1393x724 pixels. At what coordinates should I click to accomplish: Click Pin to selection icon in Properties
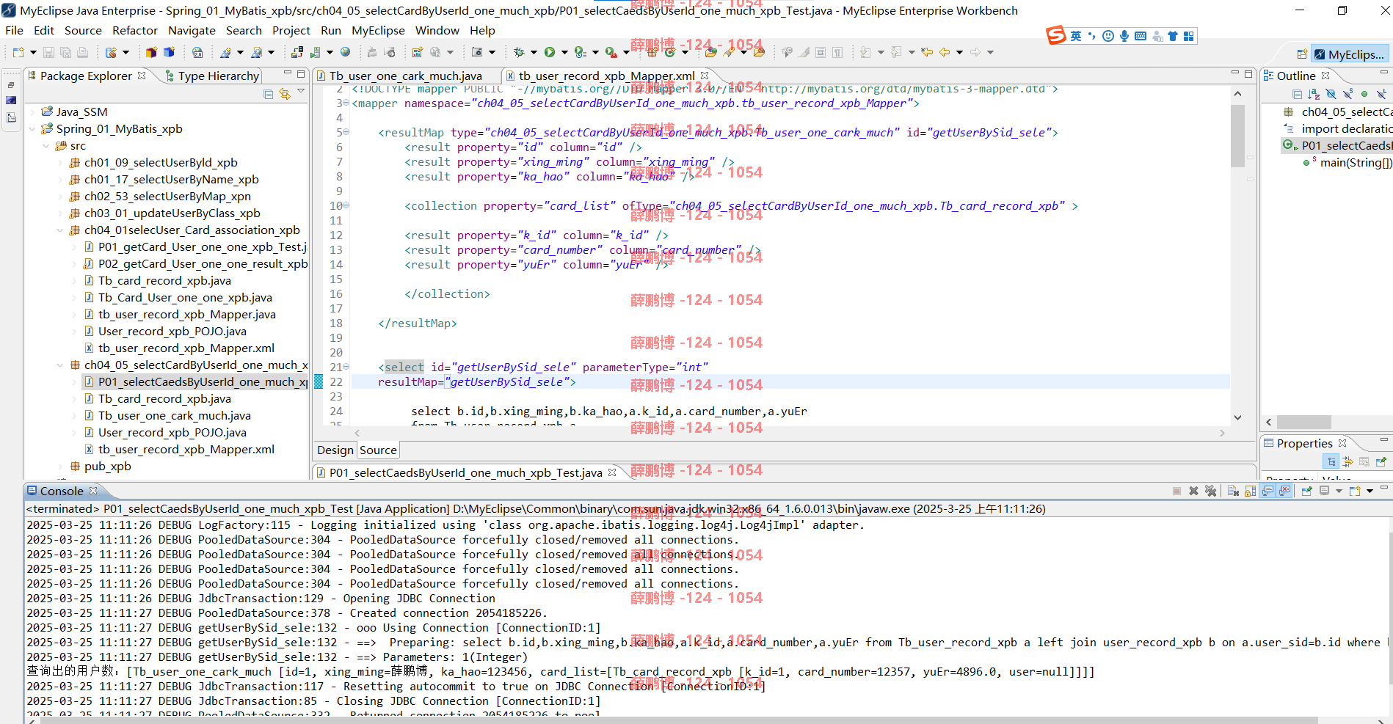pos(1381,461)
